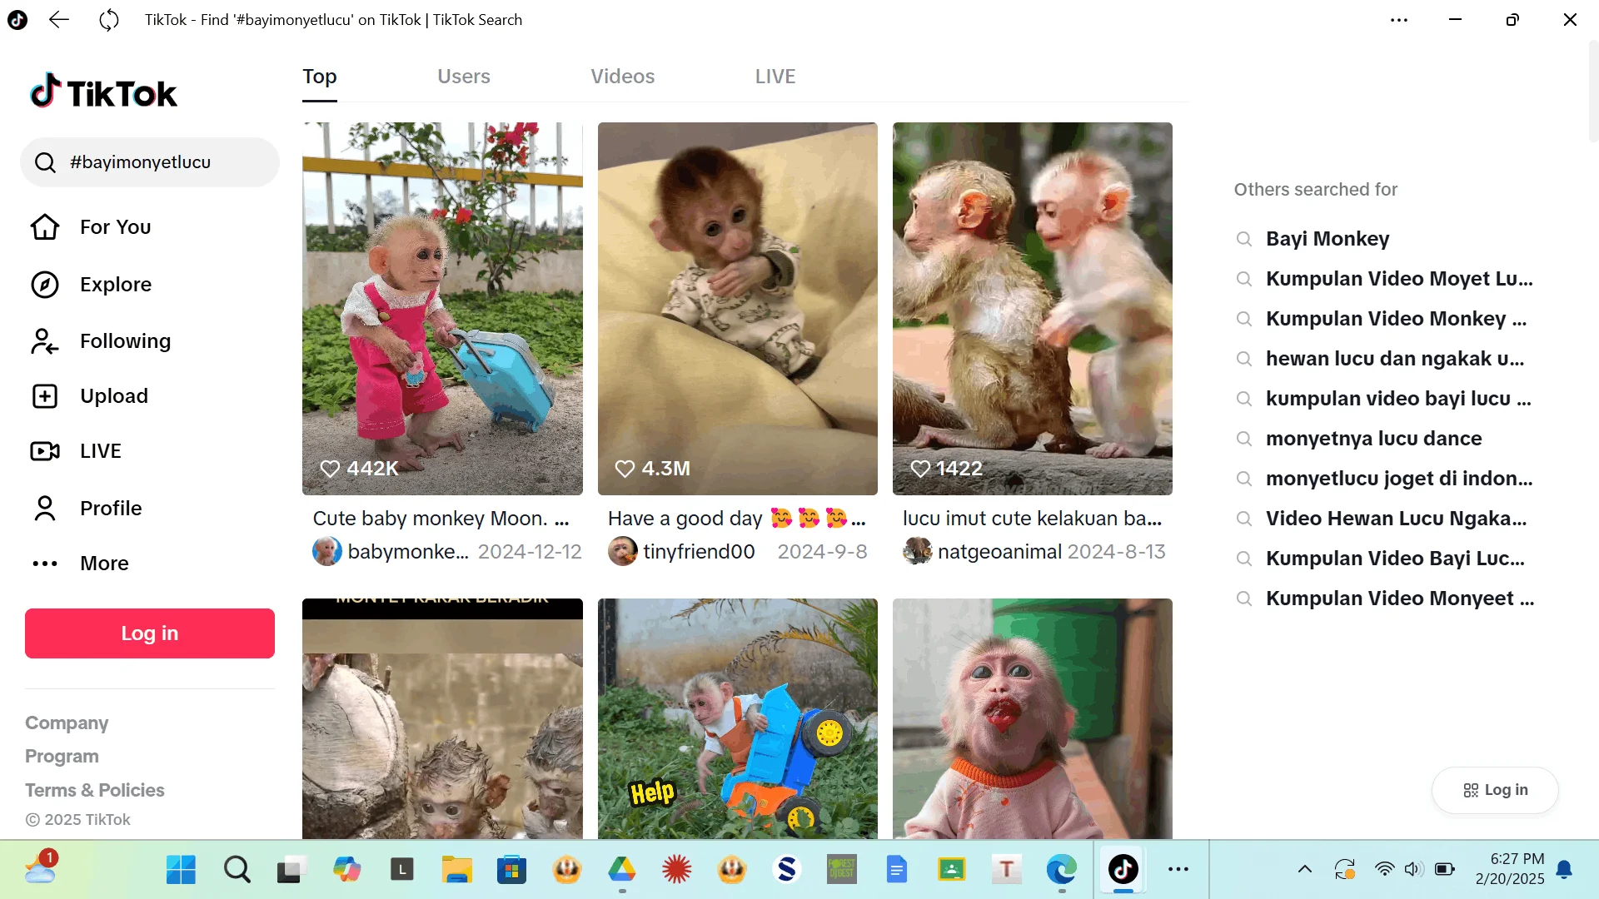Open video titled 'Cute baby monkey Moon. ...'
This screenshot has height=899, width=1599.
click(441, 519)
